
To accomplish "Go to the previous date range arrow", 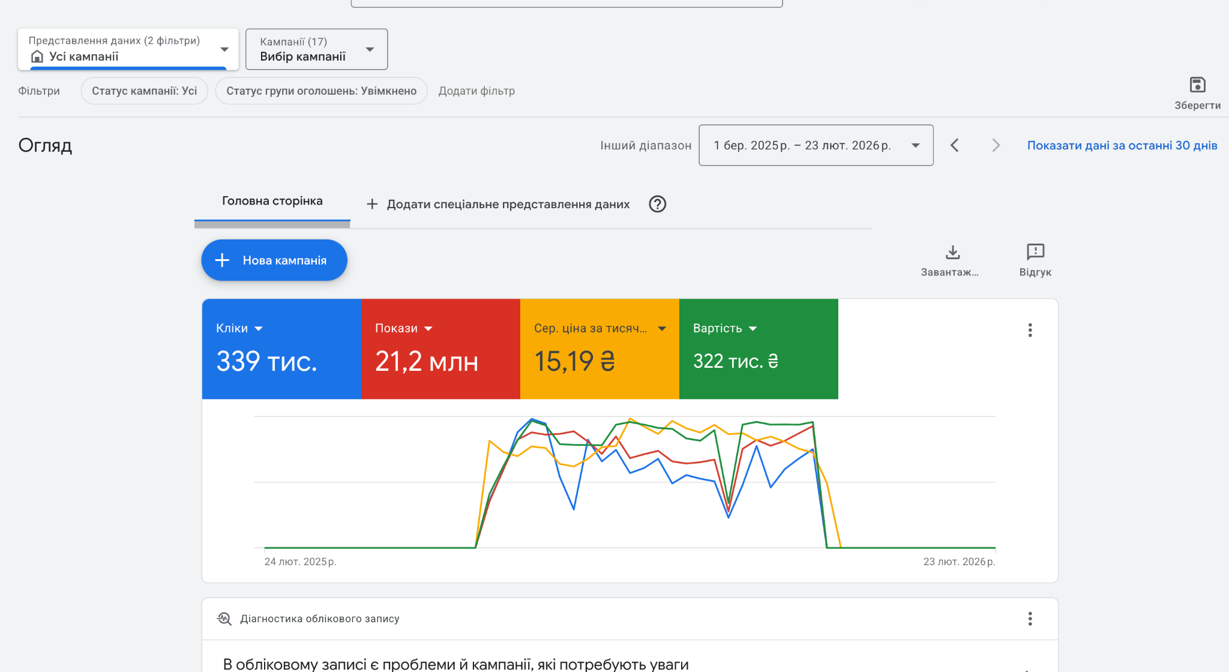I will pyautogui.click(x=955, y=145).
